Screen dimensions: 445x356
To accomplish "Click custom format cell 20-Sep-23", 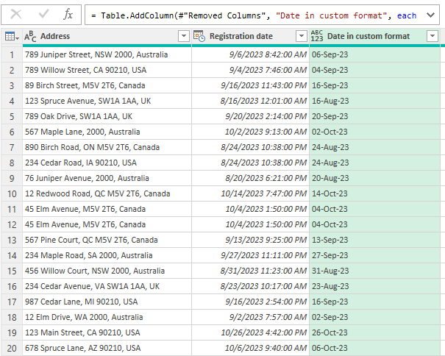I will pyautogui.click(x=374, y=116).
